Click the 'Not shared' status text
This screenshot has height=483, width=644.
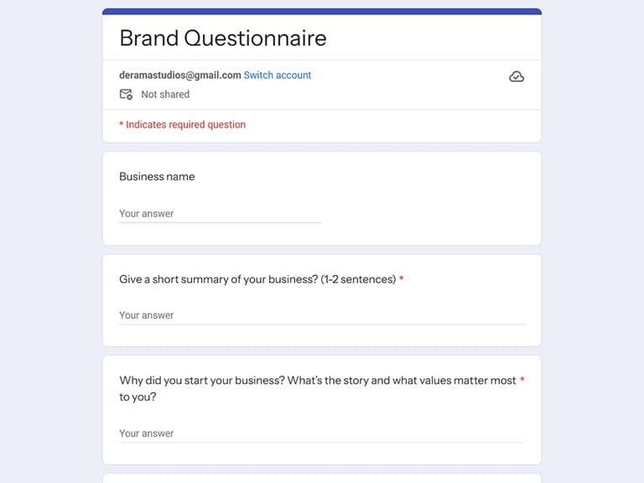[165, 95]
